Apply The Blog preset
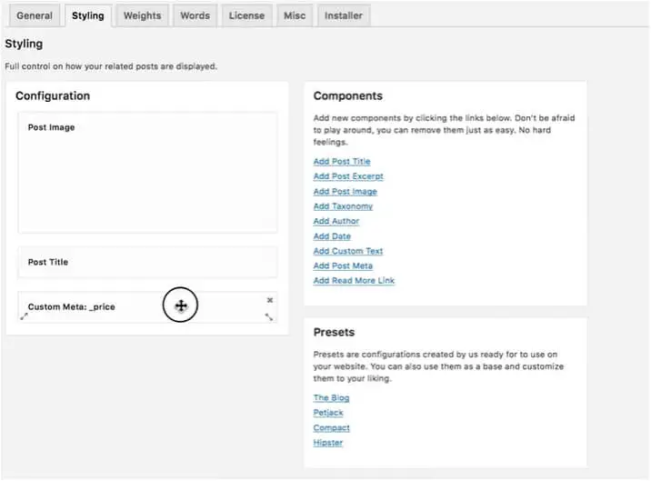Image resolution: width=651 pixels, height=481 pixels. point(331,397)
